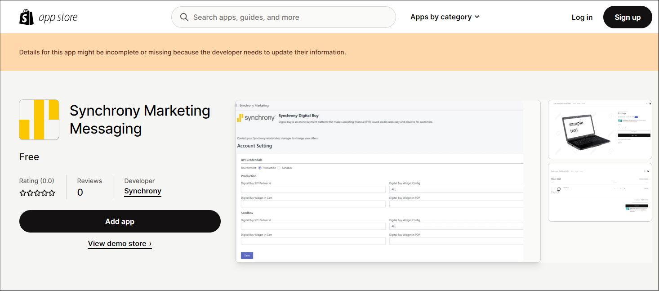
Task: Click the incomplete details warning message
Action: pyautogui.click(x=183, y=52)
